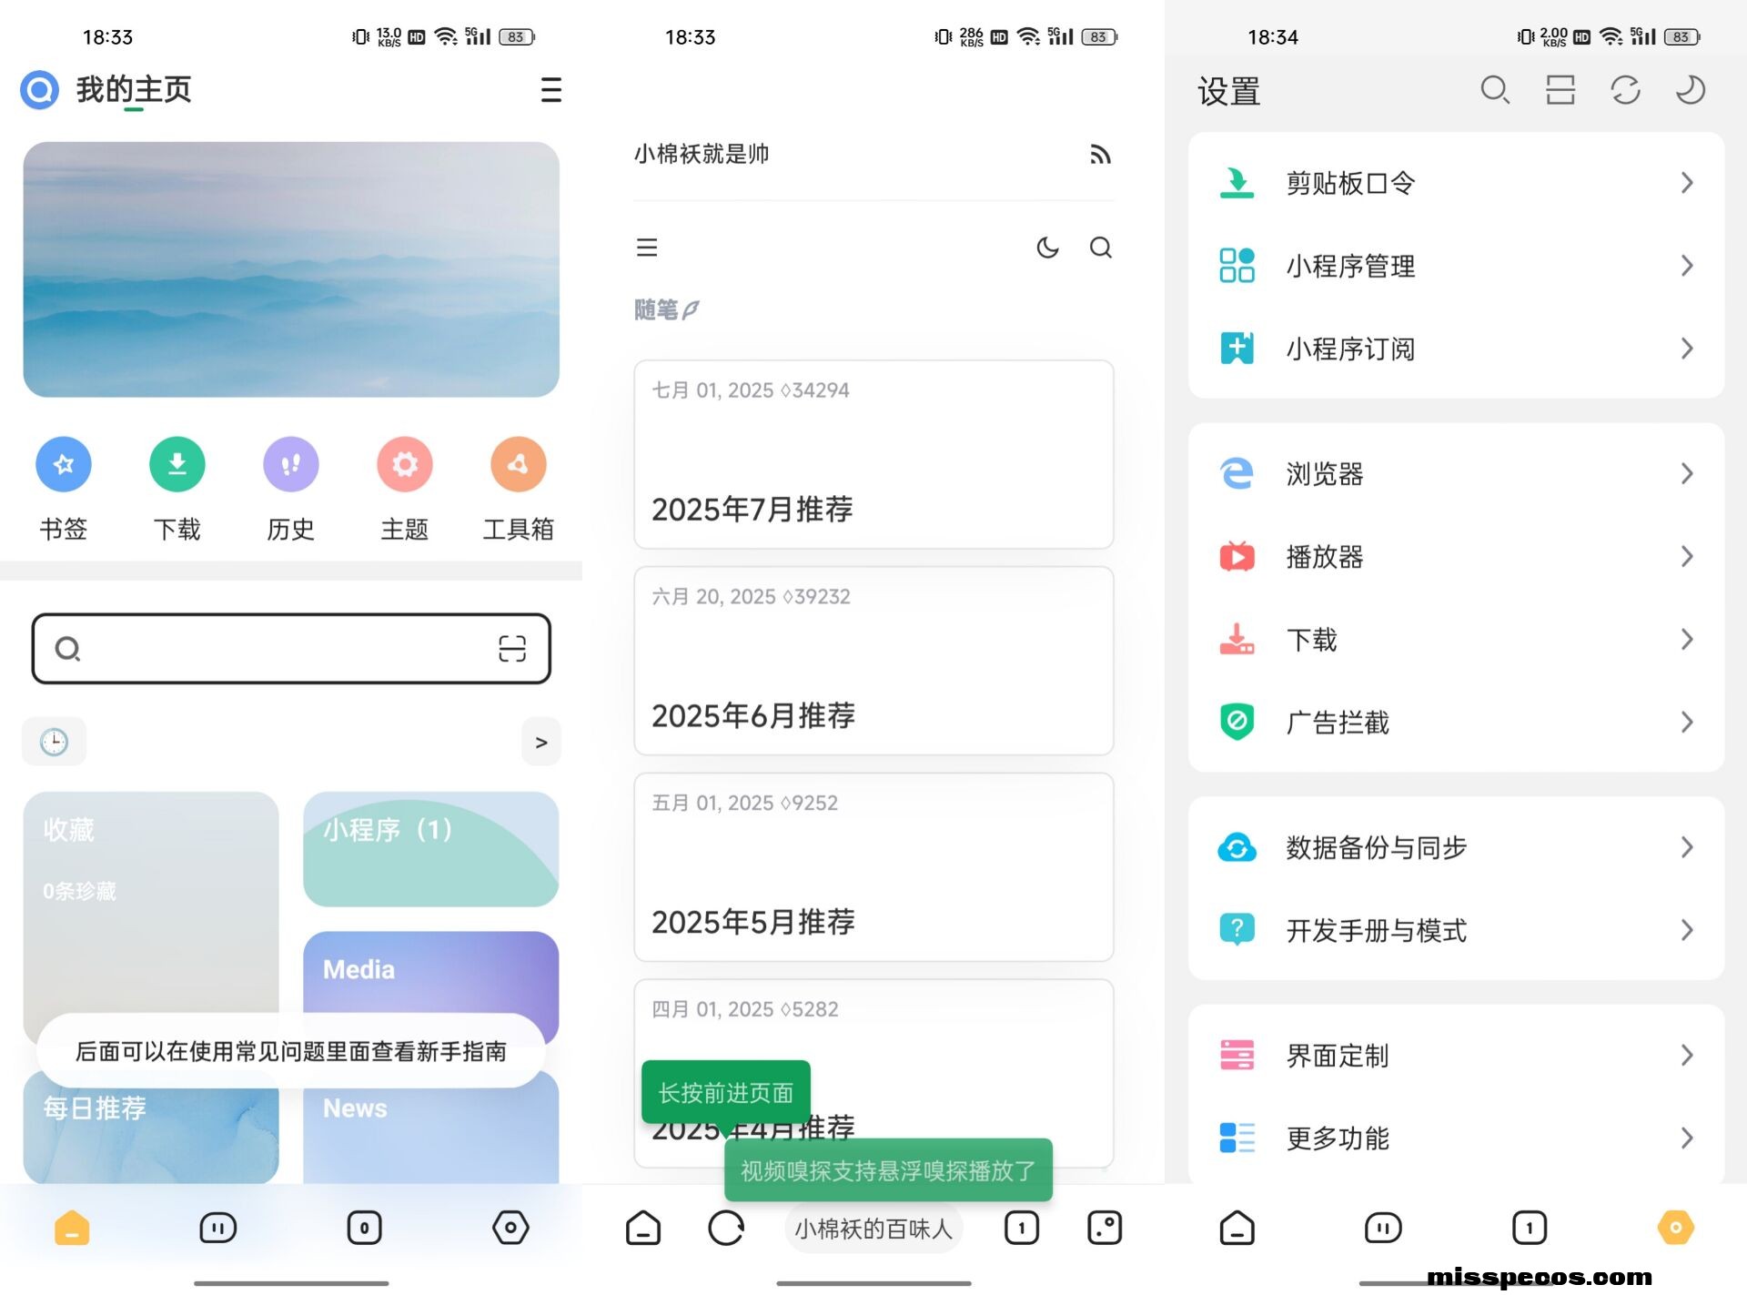Tap the QR scan icon in search box
Screen dimensions: 1747x1295
click(512, 648)
